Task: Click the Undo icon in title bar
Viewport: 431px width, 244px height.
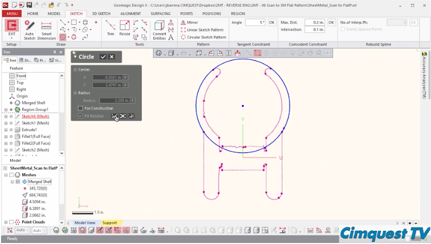Action: 59,5
